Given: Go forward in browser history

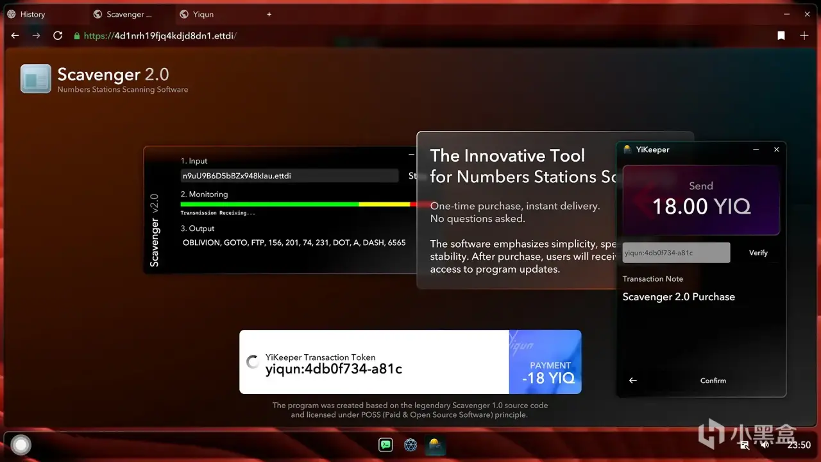Looking at the screenshot, I should point(36,36).
